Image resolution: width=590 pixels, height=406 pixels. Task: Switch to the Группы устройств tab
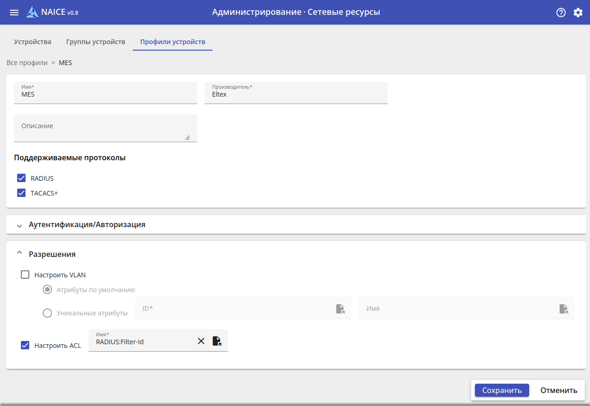coord(96,42)
